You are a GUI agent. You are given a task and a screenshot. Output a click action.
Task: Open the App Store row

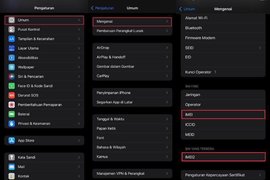coord(44,141)
